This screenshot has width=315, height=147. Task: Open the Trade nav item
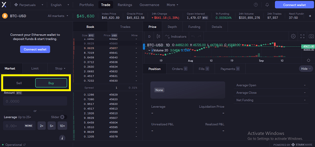(x=106, y=5)
